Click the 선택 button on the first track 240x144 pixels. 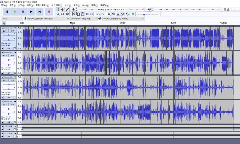click(9, 48)
